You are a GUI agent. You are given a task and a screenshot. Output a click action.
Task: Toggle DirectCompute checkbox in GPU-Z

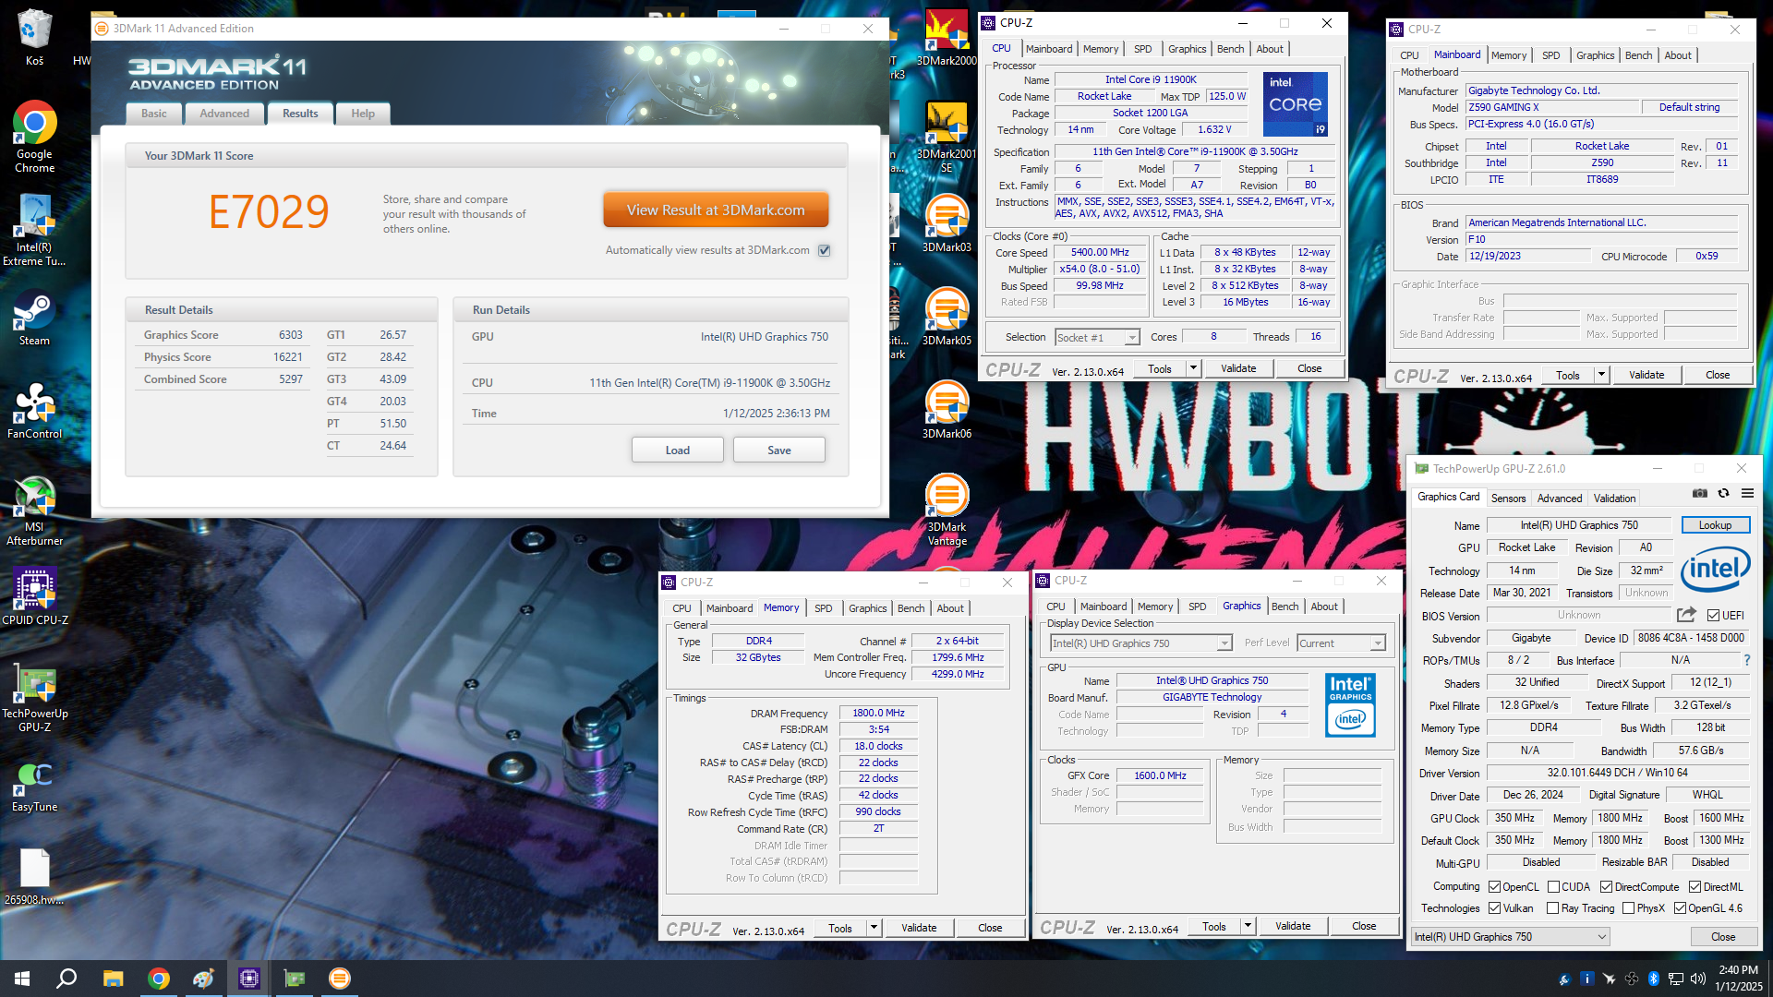(x=1606, y=887)
